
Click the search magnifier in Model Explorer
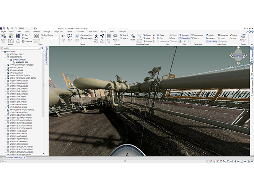point(42,48)
